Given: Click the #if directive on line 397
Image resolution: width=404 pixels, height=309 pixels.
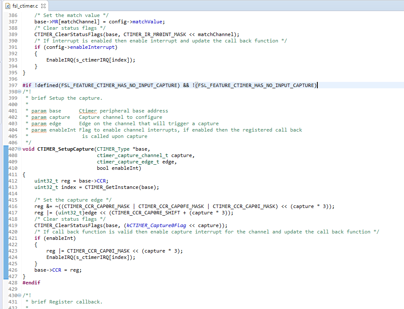Looking at the screenshot, I should pyautogui.click(x=27, y=85).
